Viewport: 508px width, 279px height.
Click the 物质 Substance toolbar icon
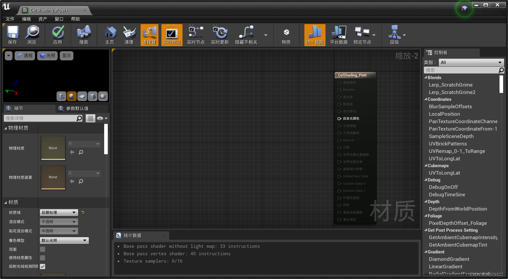coord(286,35)
